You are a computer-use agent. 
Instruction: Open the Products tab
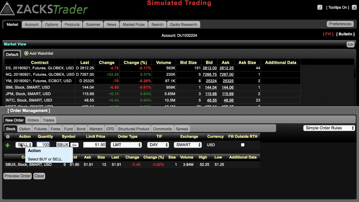click(x=72, y=24)
